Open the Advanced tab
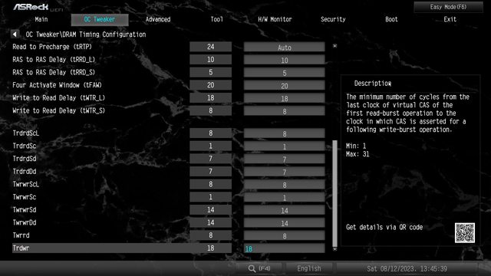491x276 pixels. point(158,19)
